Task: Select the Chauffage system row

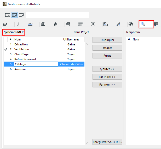Action: pos(44,54)
